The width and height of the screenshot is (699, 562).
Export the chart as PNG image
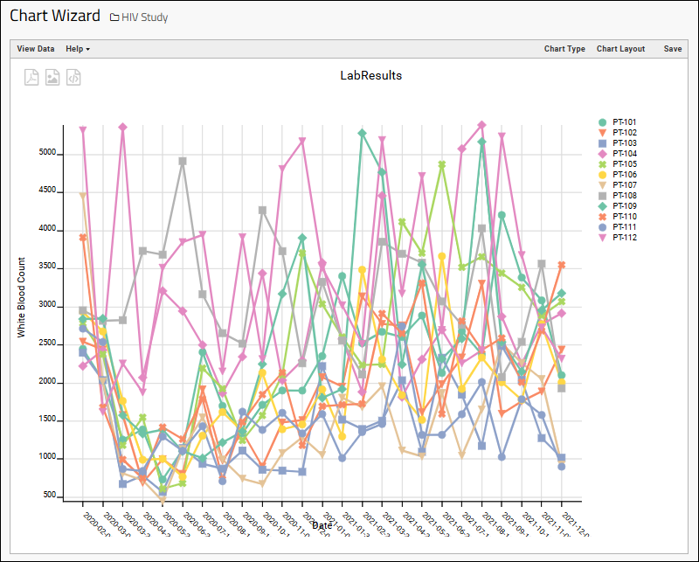pos(52,77)
